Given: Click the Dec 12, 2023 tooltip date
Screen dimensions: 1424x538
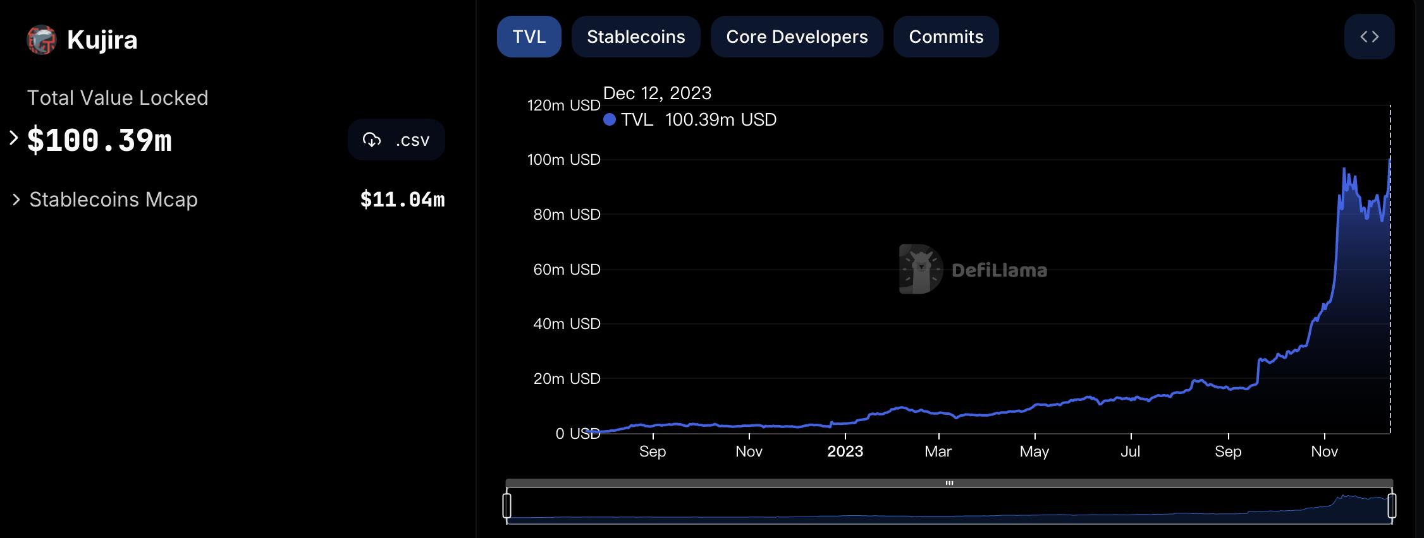Looking at the screenshot, I should [x=657, y=93].
